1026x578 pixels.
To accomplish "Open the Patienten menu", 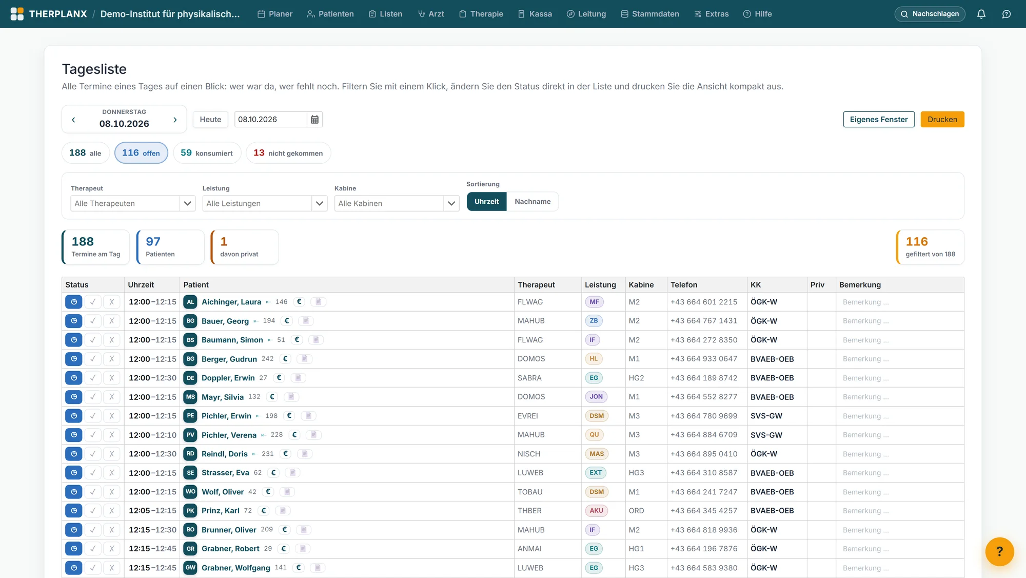I will click(330, 14).
